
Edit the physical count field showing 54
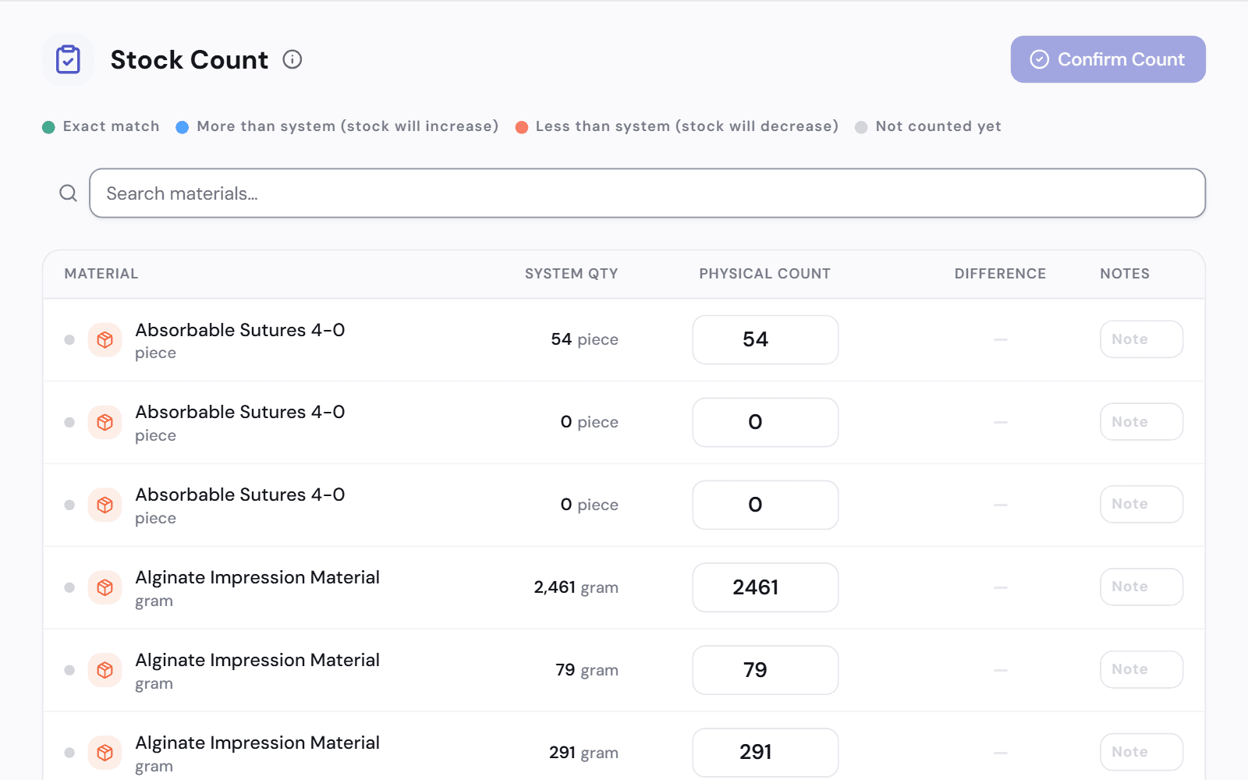[765, 339]
